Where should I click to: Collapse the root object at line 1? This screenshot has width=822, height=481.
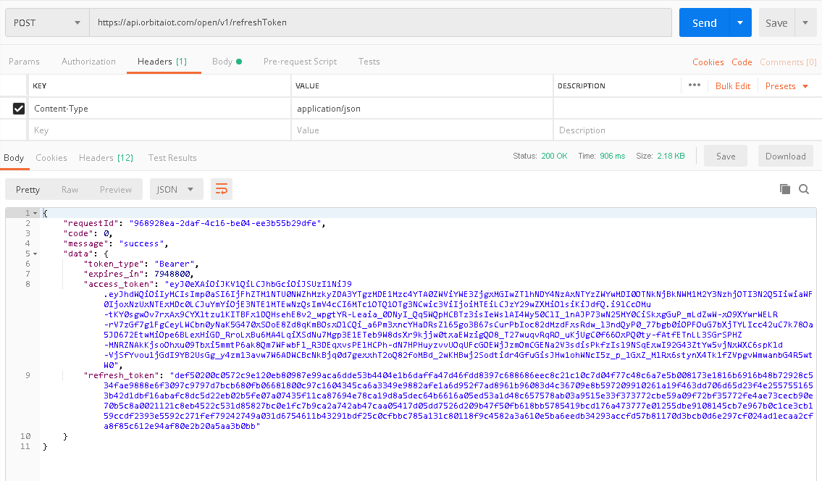[34, 213]
